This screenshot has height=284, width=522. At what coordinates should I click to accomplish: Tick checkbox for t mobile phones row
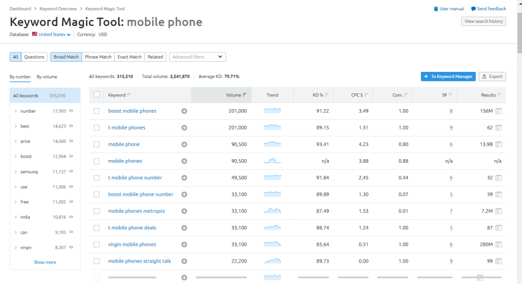97,128
